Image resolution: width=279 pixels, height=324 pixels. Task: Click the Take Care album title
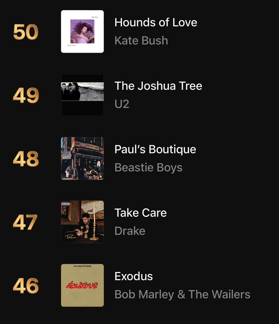pyautogui.click(x=141, y=213)
